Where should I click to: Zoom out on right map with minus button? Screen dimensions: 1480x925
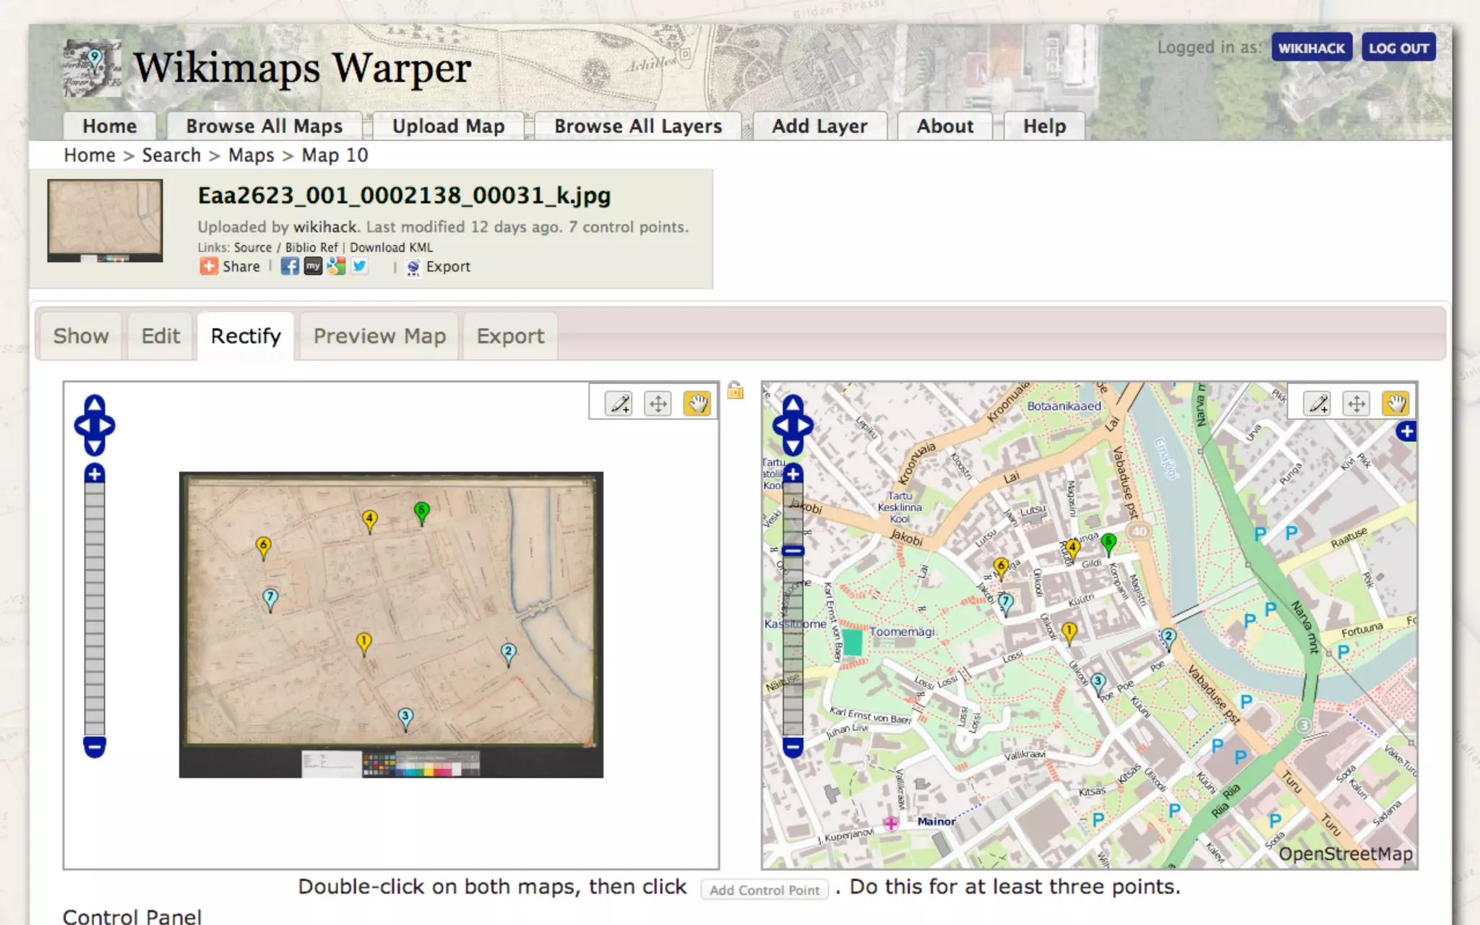tap(793, 747)
